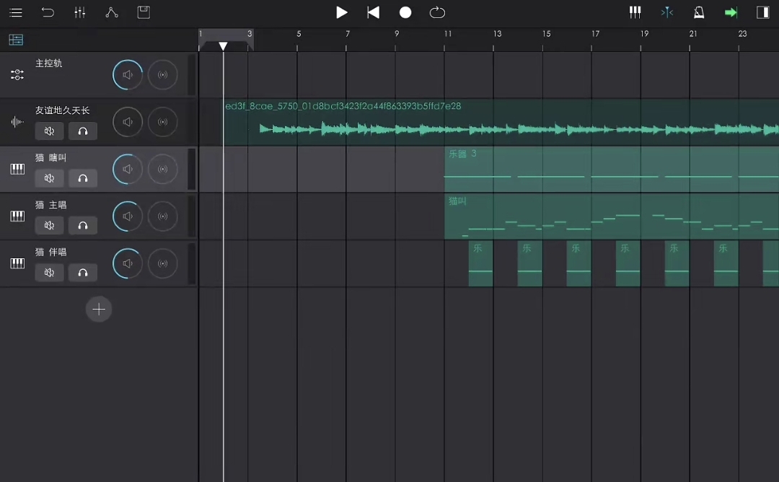Save the project with floppy icon
779x482 pixels.
point(144,12)
